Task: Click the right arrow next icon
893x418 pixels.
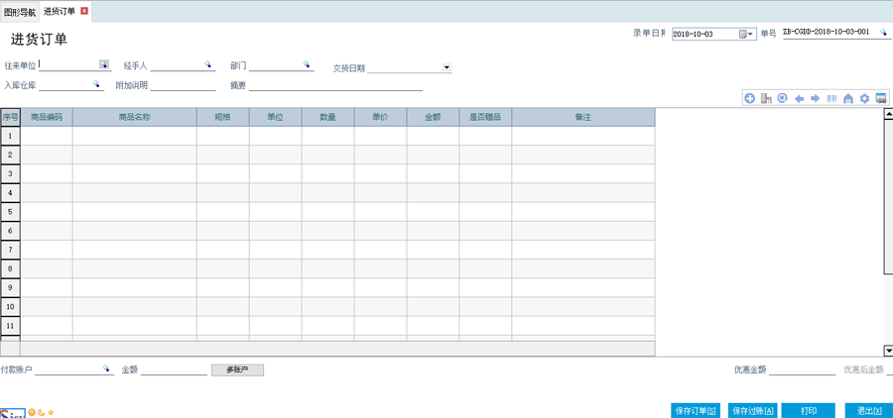Action: tap(815, 98)
